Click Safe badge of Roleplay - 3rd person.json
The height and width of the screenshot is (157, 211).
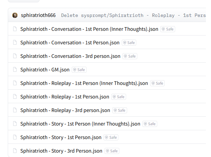pyautogui.click(x=120, y=110)
